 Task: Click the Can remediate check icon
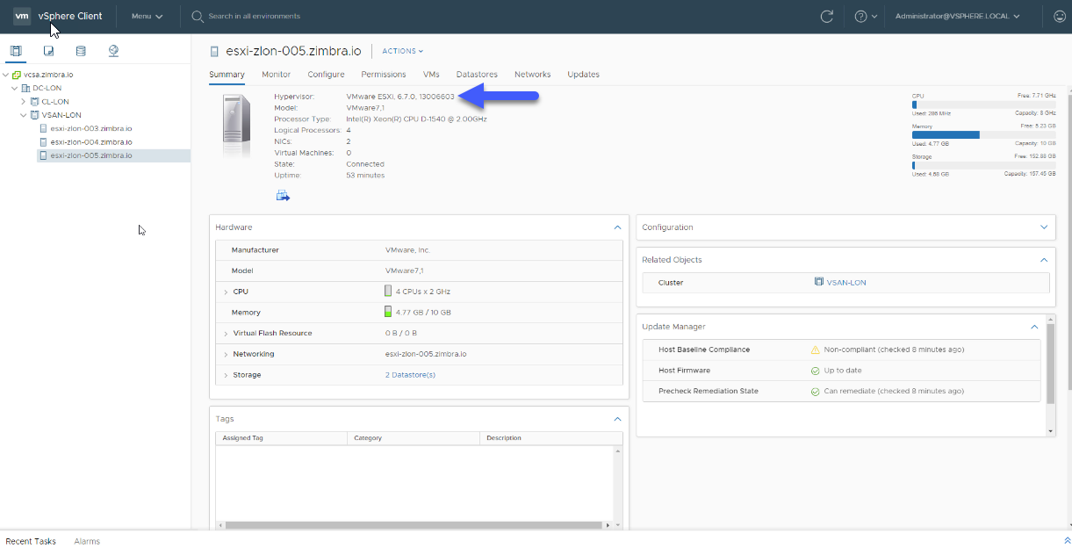point(815,391)
